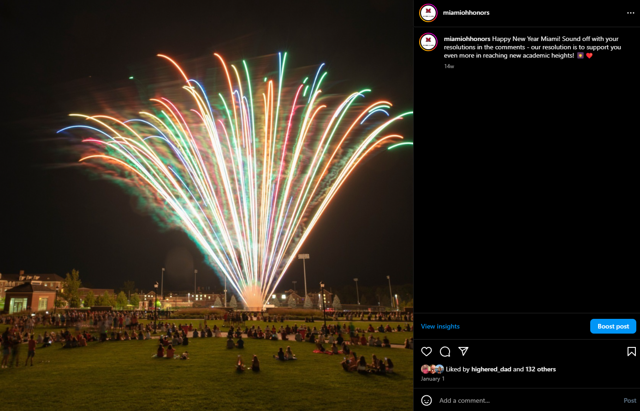Click the 14w timestamp under caption
This screenshot has width=640, height=411.
pyautogui.click(x=449, y=66)
